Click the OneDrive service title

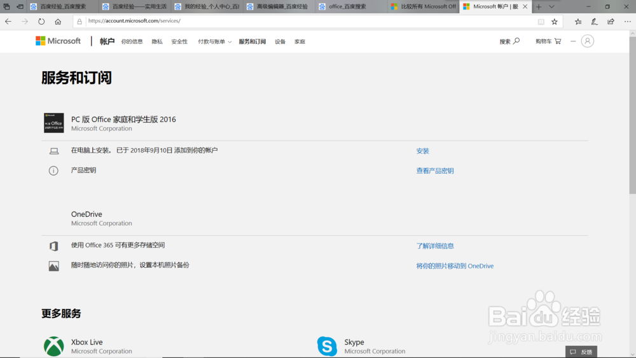(86, 214)
